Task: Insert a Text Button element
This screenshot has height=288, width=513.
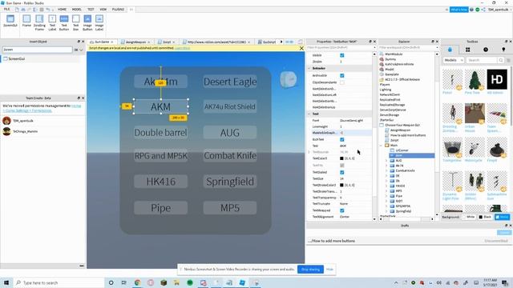Action: tap(64, 22)
